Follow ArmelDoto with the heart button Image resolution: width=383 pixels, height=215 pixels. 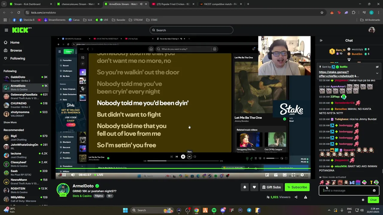(254, 187)
